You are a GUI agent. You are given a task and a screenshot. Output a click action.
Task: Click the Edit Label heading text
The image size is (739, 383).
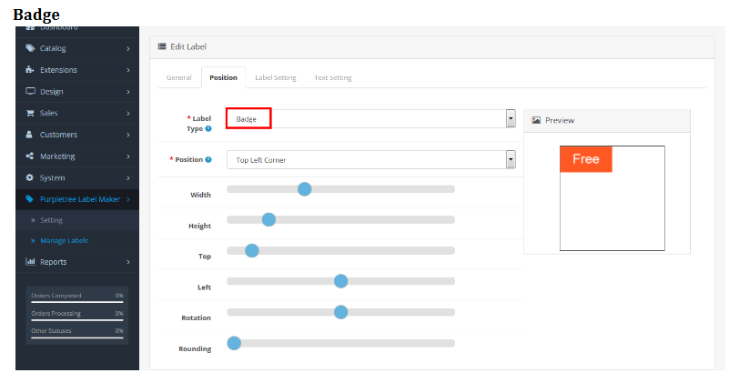pos(188,46)
